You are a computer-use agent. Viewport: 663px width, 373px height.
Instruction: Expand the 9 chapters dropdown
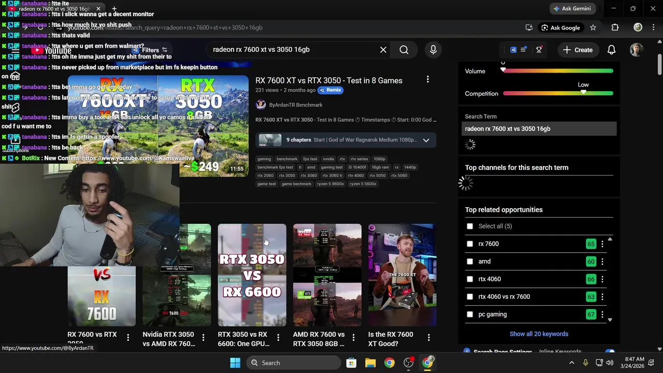click(426, 140)
